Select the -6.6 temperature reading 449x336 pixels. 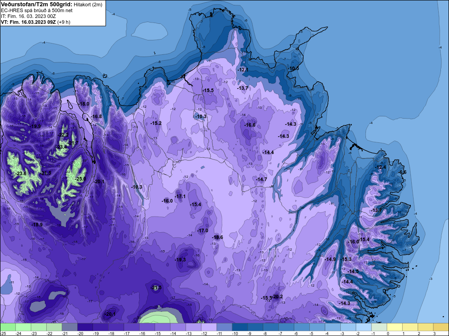[x=403, y=172]
